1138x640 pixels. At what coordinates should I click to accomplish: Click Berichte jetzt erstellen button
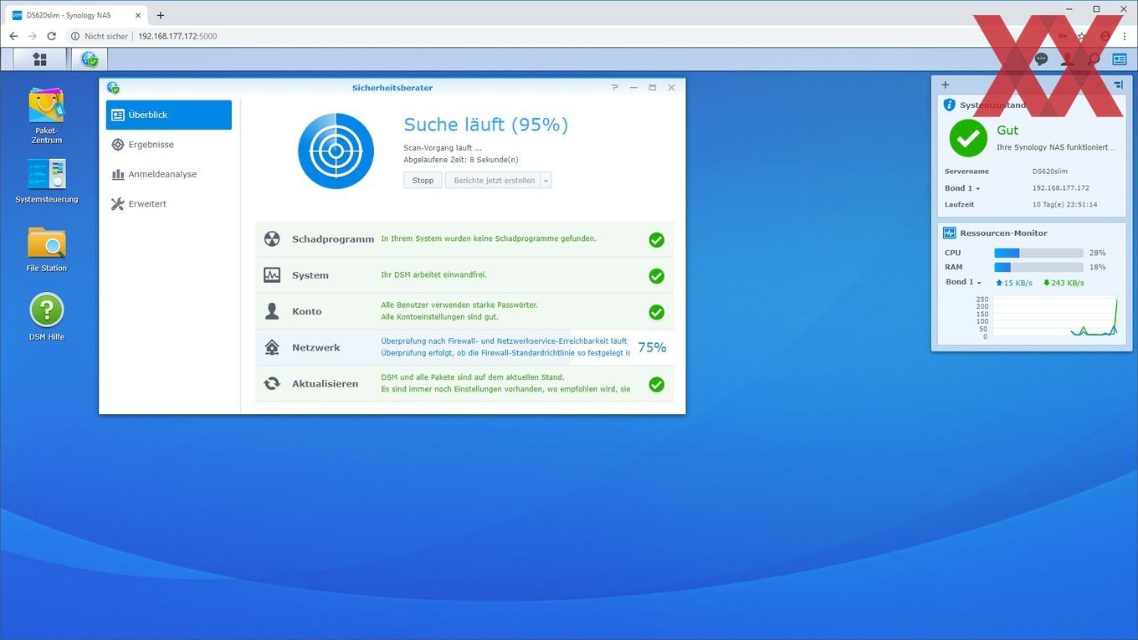tap(494, 180)
